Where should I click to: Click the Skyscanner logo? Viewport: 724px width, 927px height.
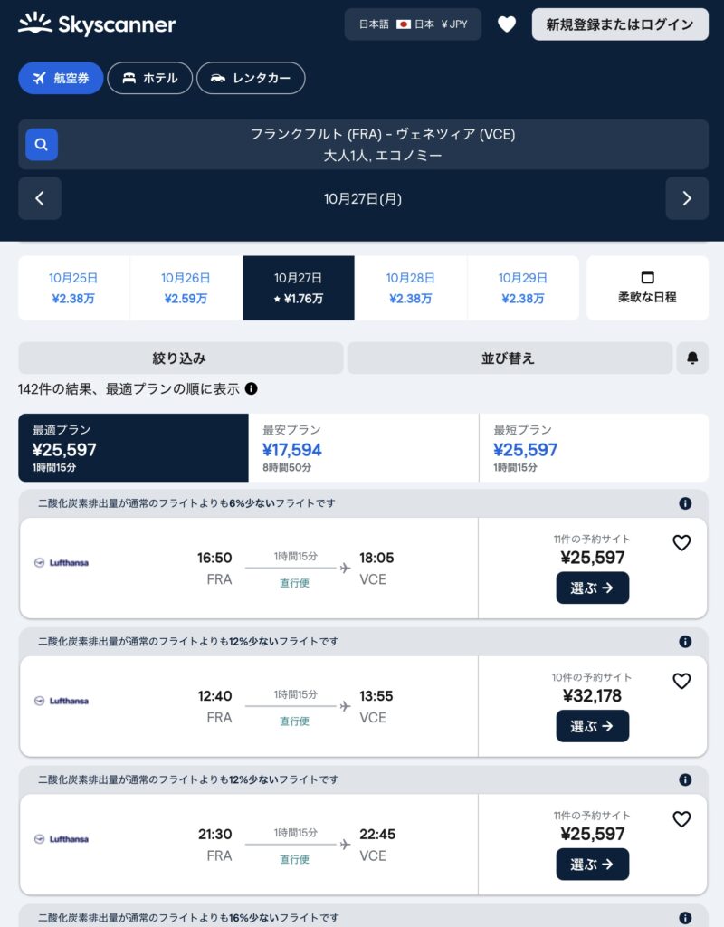(97, 24)
